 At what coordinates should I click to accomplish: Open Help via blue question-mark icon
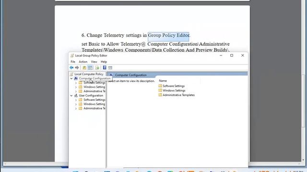pyautogui.click(x=105, y=68)
